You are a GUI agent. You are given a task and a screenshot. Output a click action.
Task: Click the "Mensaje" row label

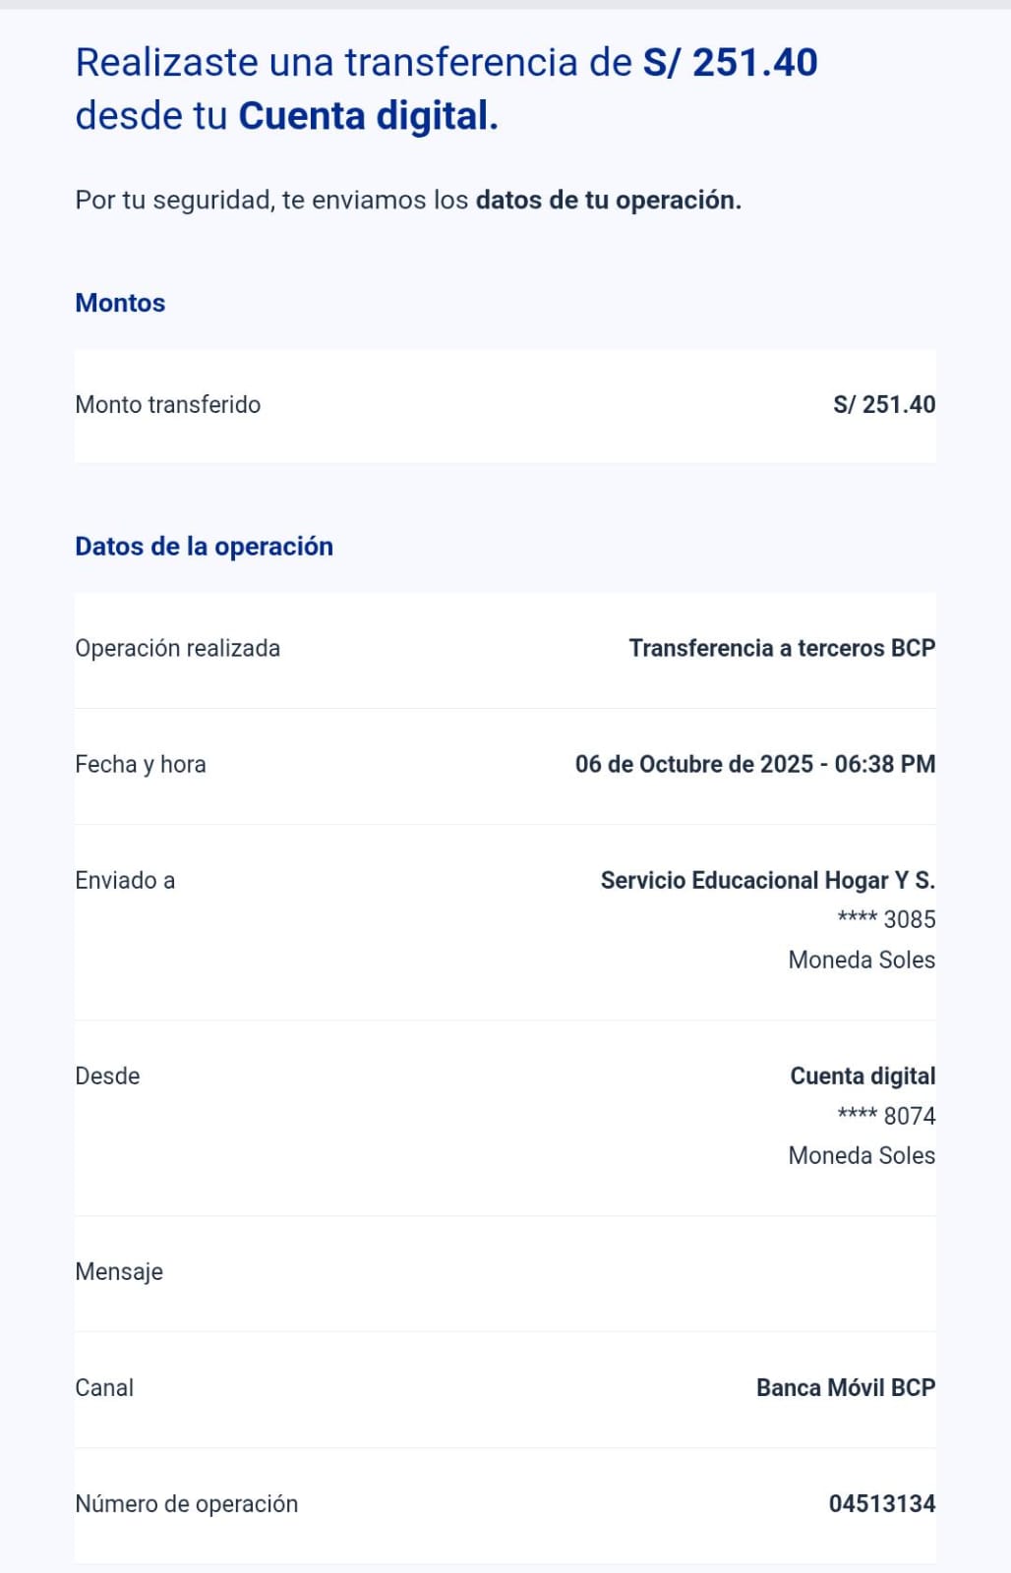coord(118,1272)
